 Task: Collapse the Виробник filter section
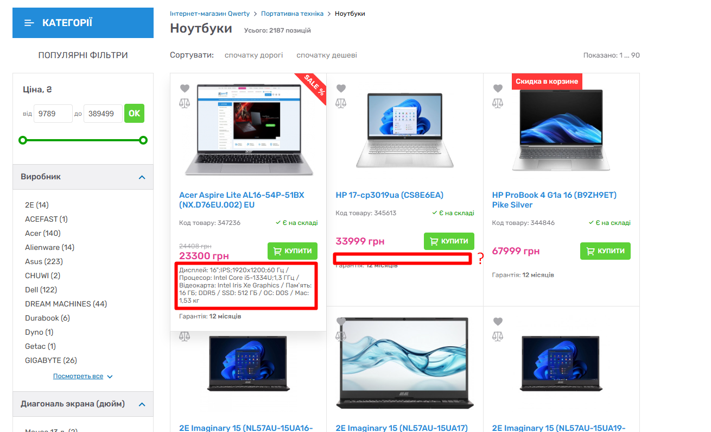142,177
